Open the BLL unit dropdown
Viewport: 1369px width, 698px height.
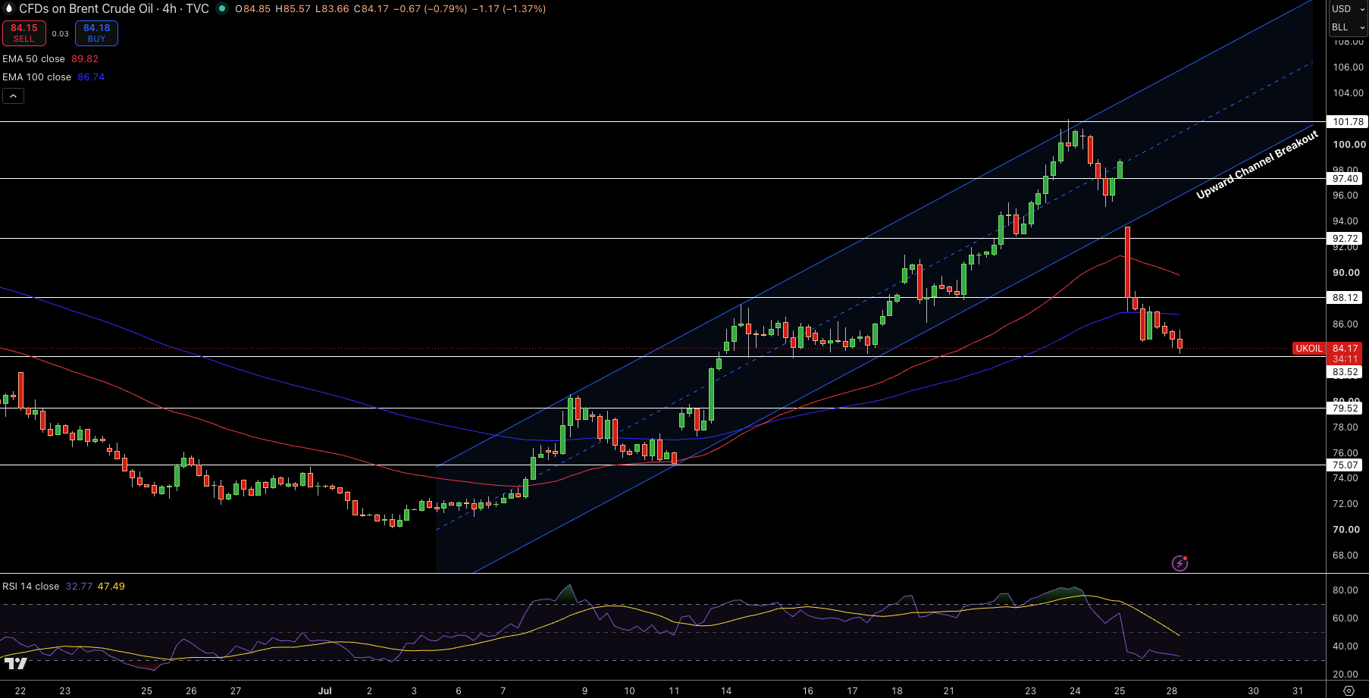point(1348,27)
